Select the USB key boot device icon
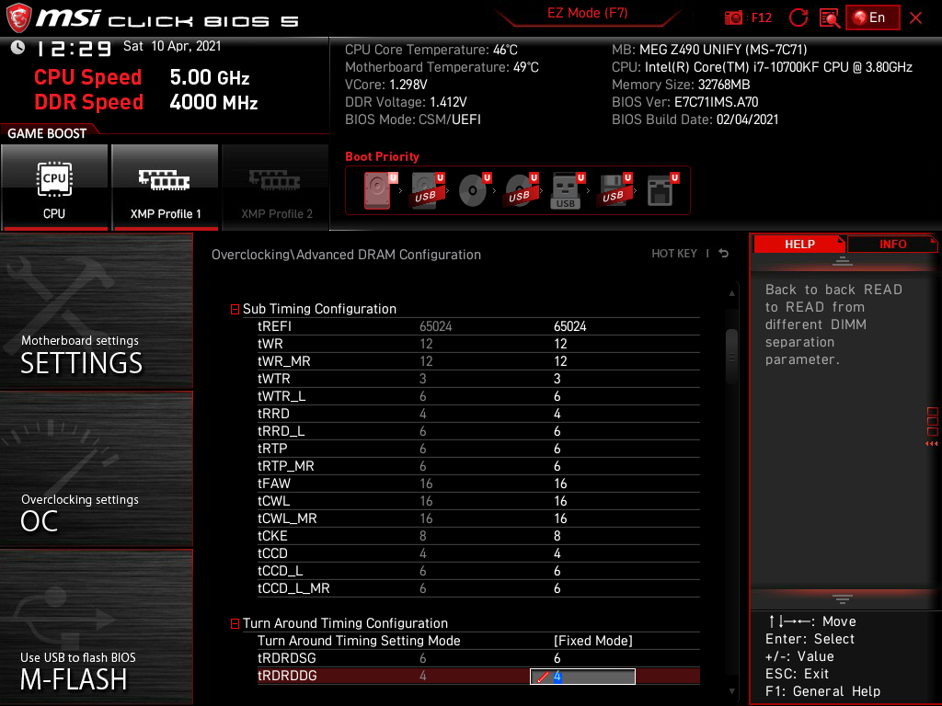The height and width of the screenshot is (706, 942). (567, 190)
